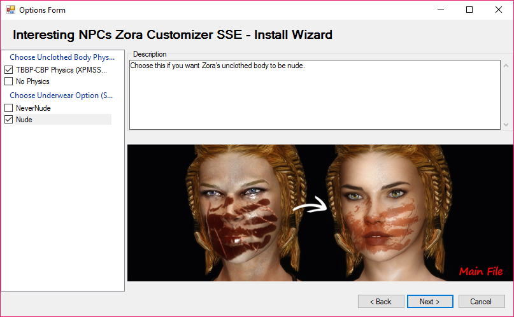The width and height of the screenshot is (514, 317).
Task: Minimize the Options Form window
Action: [441, 10]
